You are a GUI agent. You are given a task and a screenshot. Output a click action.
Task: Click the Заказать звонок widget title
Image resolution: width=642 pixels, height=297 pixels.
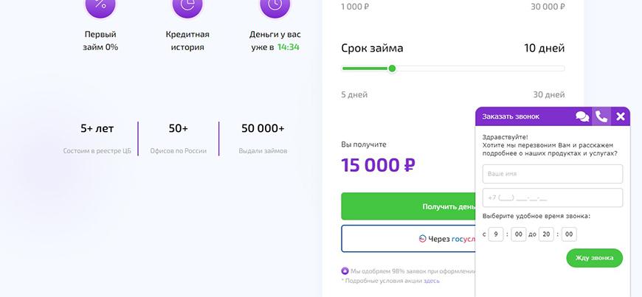coord(511,116)
